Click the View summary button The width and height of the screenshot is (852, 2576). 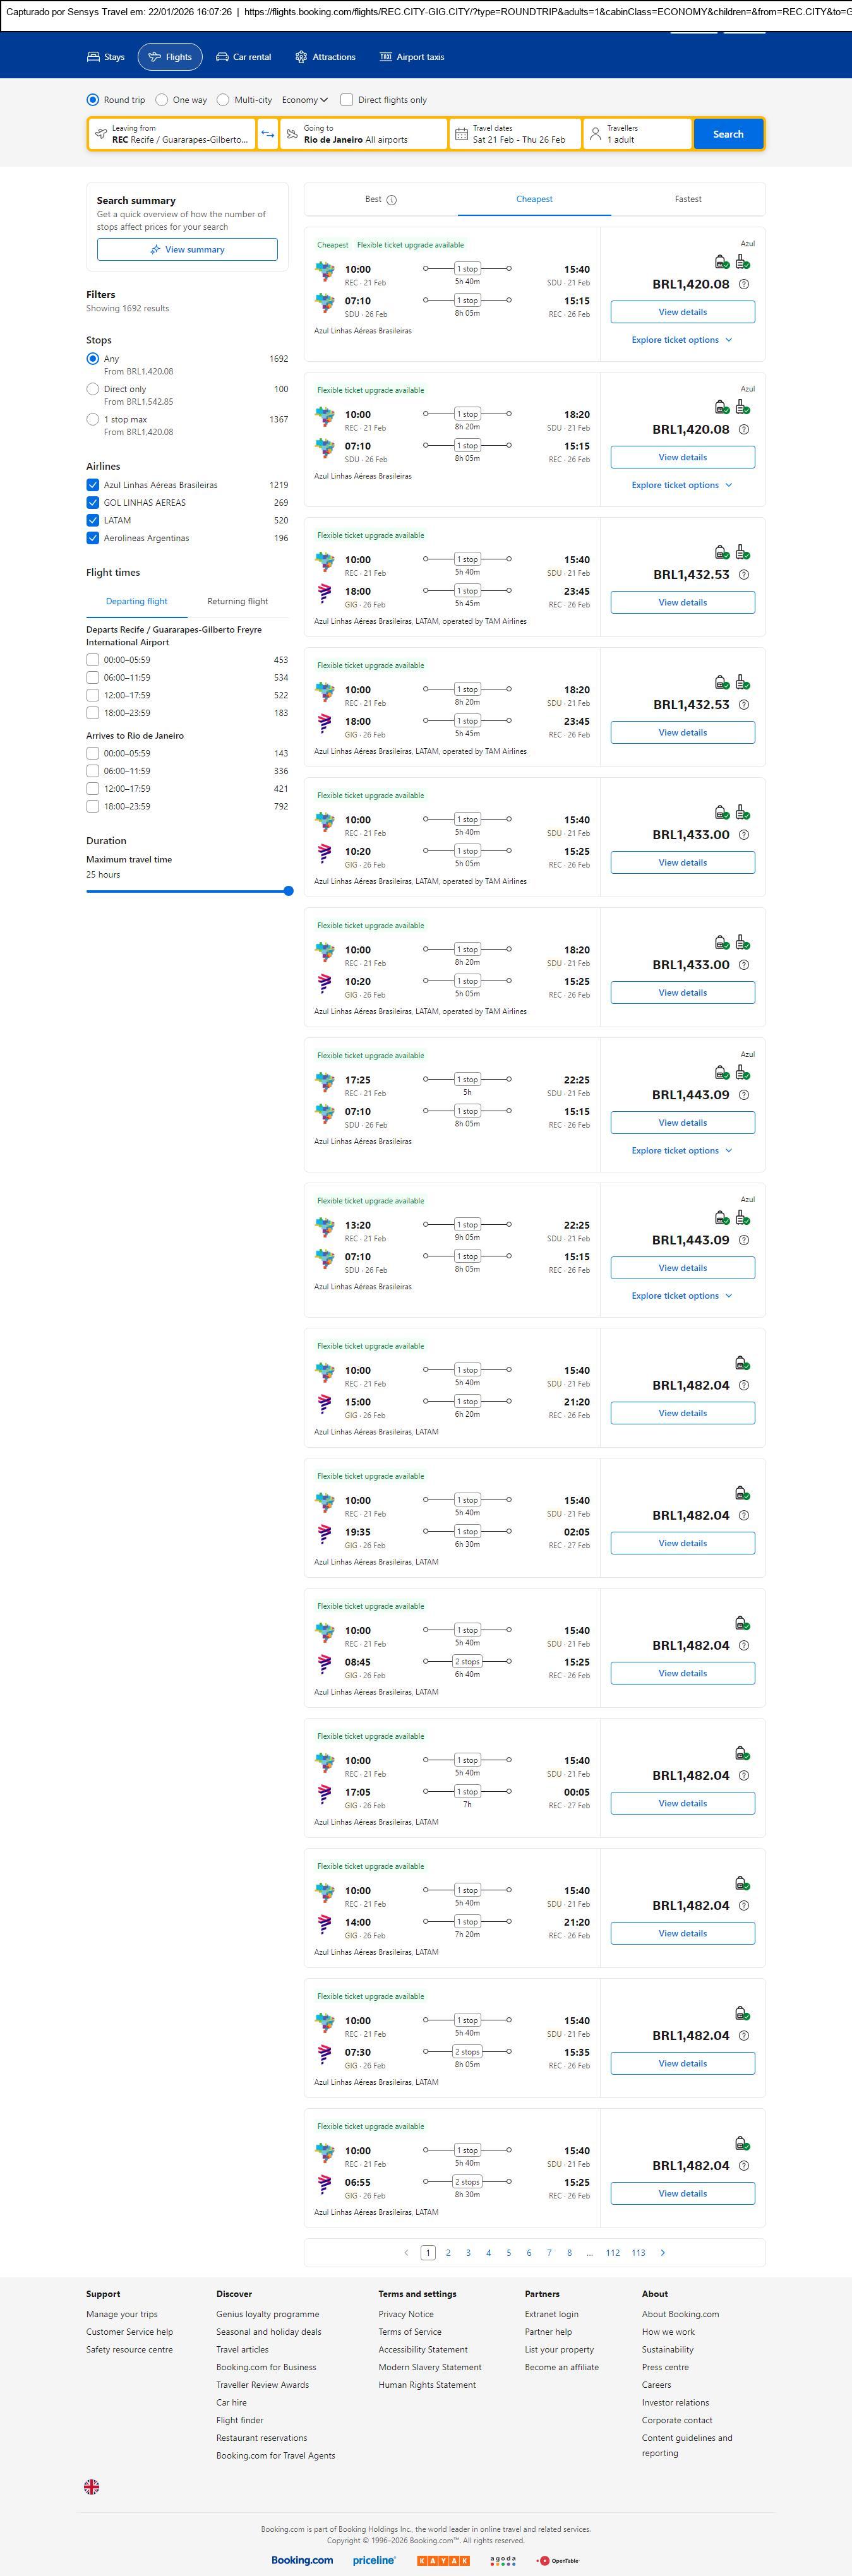pyautogui.click(x=187, y=250)
